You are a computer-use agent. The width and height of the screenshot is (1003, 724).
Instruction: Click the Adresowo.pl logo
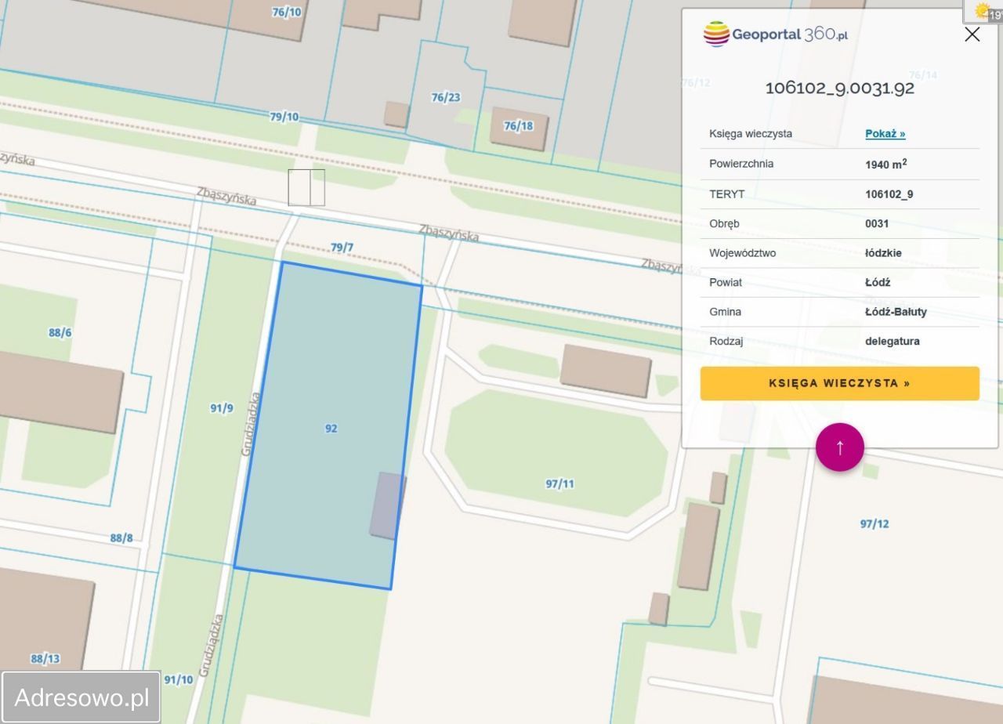(x=81, y=697)
